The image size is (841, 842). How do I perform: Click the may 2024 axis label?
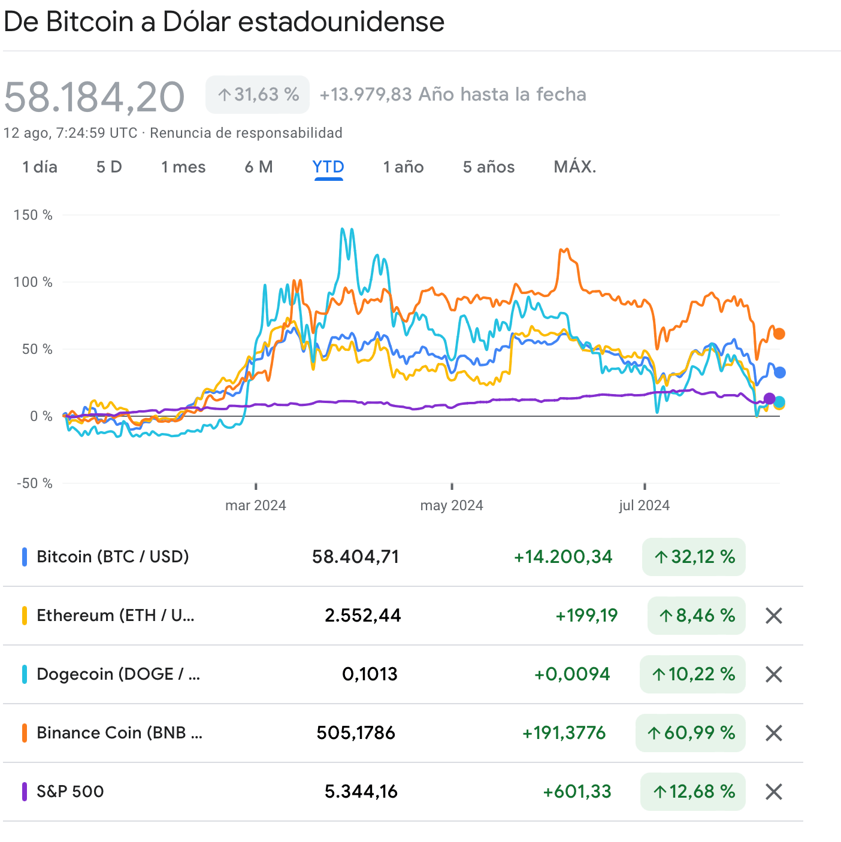coord(452,505)
